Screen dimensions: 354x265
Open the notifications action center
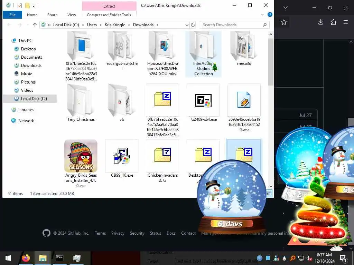click(x=343, y=258)
